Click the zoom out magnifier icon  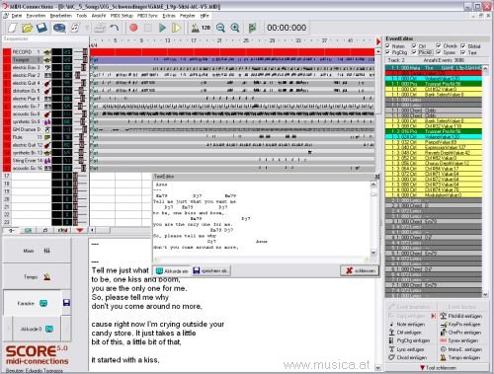pos(220,28)
